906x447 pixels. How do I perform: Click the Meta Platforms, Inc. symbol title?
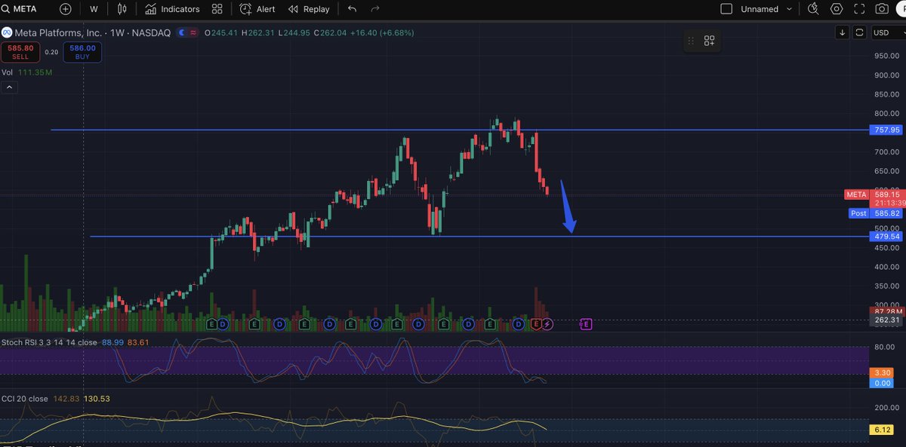(60, 32)
